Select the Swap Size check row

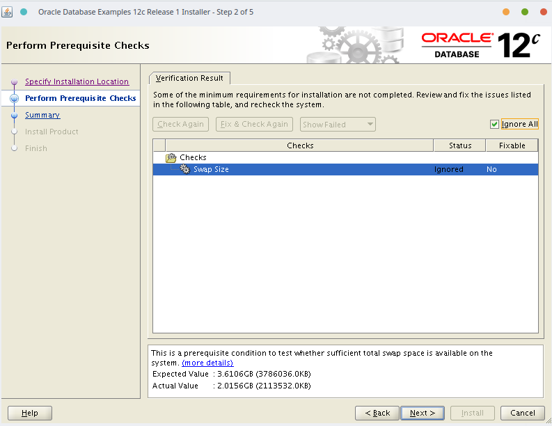pyautogui.click(x=345, y=169)
